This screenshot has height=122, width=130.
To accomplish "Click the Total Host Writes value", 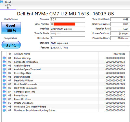I will 120,24.
